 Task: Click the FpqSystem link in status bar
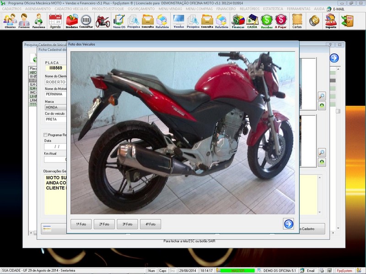click(x=344, y=270)
